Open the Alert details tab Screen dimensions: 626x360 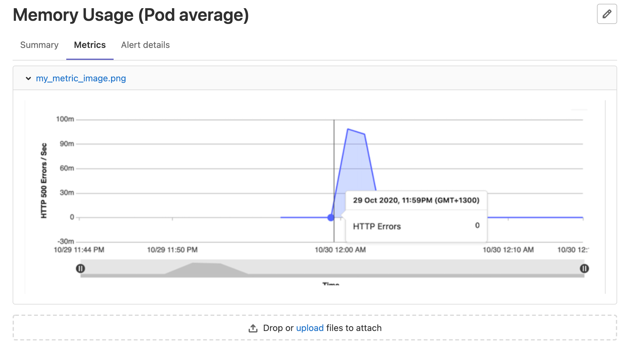(x=145, y=45)
